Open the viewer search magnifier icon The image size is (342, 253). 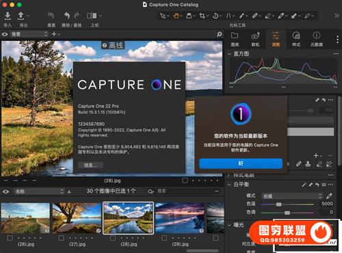tap(220, 34)
